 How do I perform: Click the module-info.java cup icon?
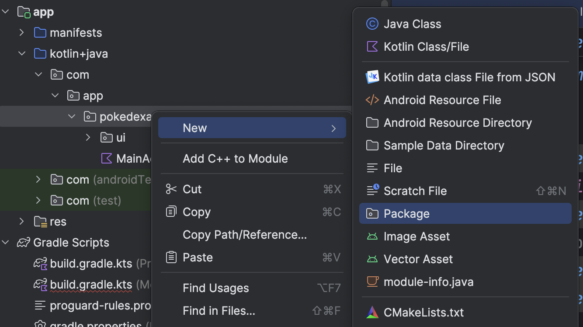pyautogui.click(x=372, y=282)
